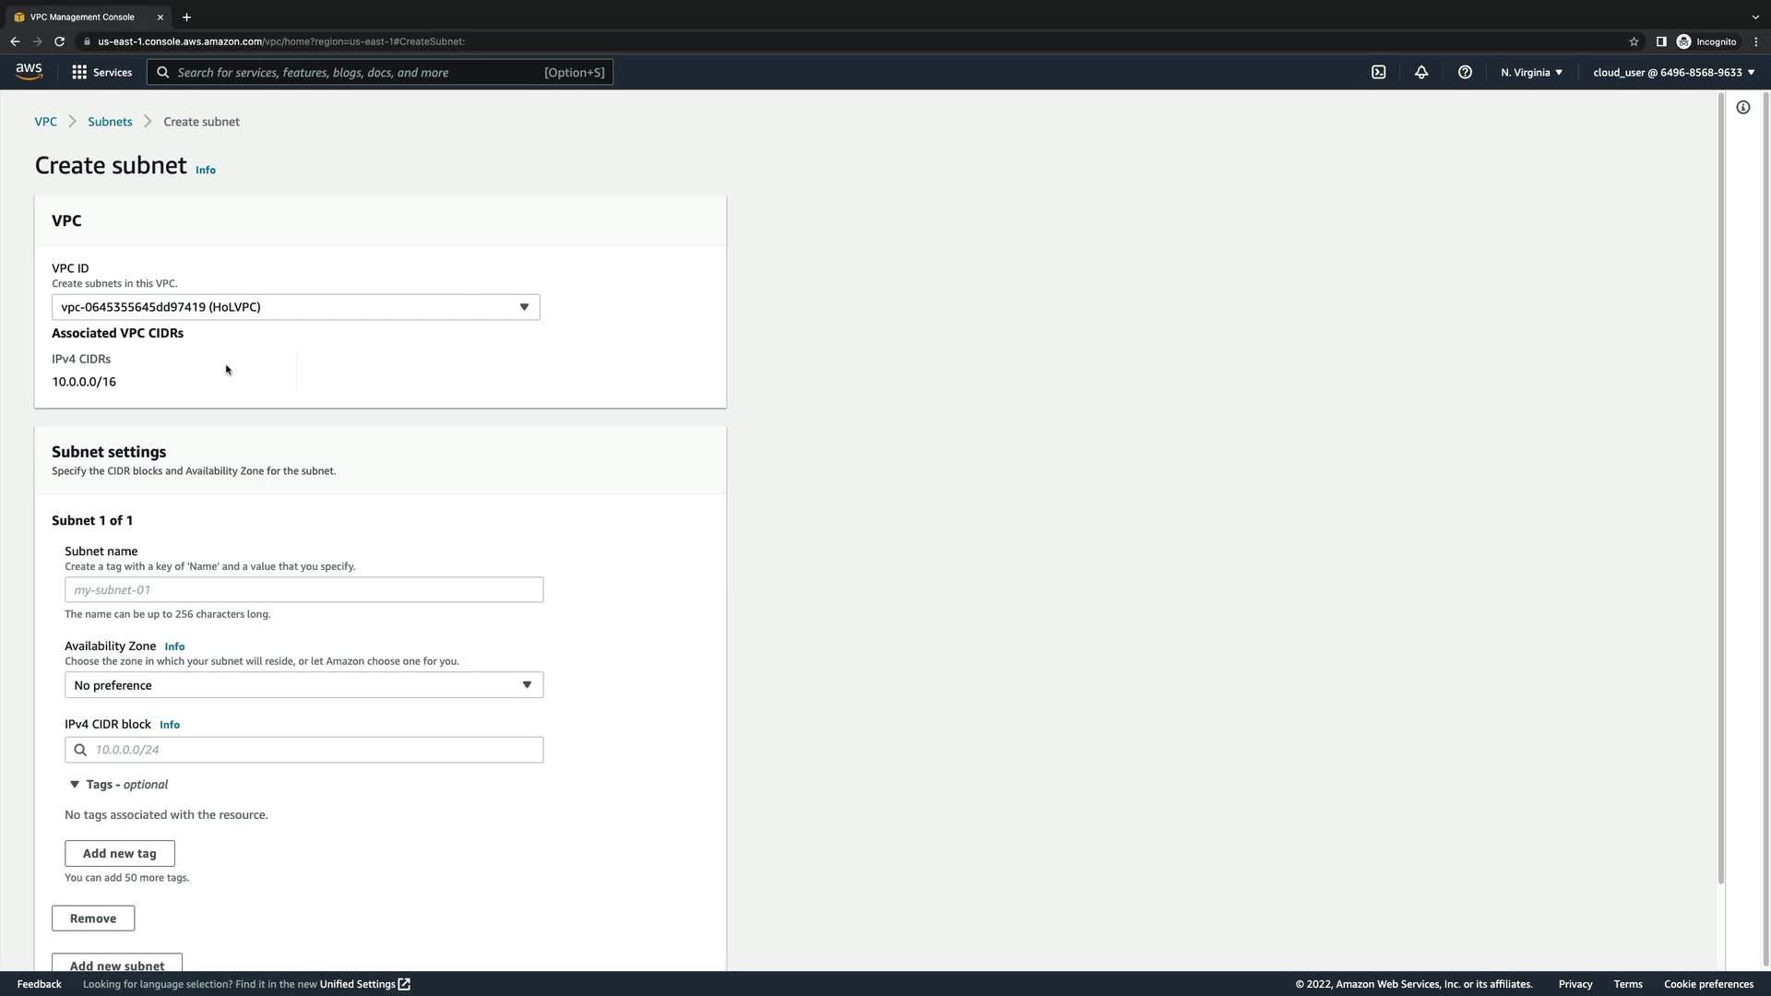
Task: Bookmark page with star icon
Action: tap(1634, 41)
